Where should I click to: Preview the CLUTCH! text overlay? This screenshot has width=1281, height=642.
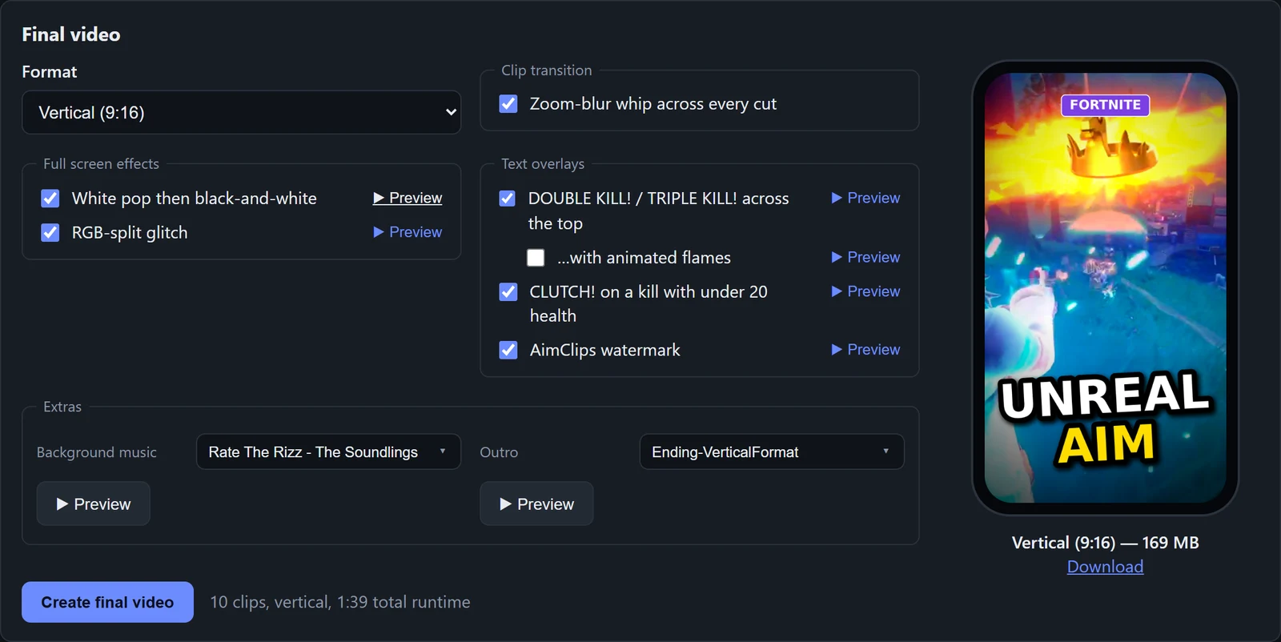(x=865, y=291)
